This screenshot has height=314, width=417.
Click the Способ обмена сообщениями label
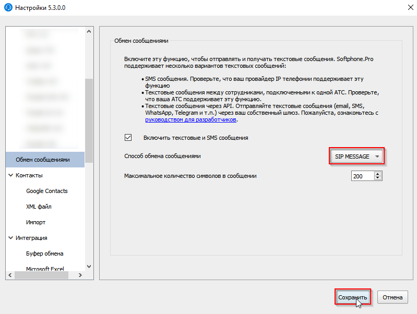click(x=162, y=156)
